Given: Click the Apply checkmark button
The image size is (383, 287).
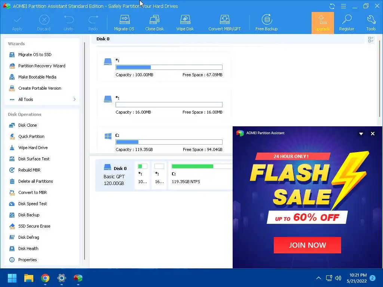Looking at the screenshot, I should pyautogui.click(x=17, y=23).
